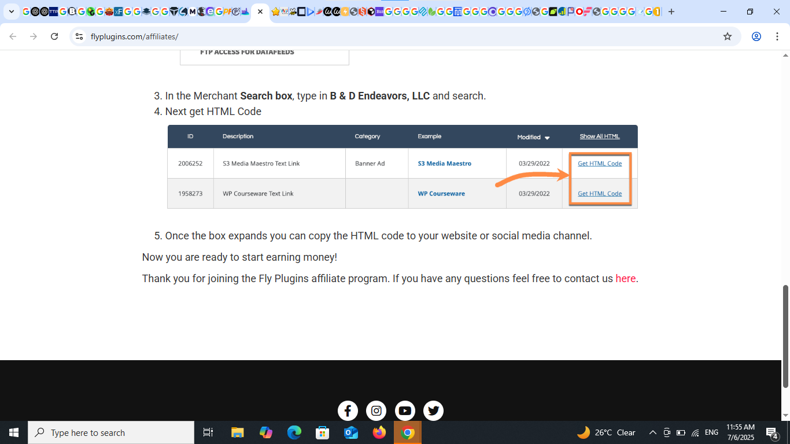Launch Copilot from the taskbar
The width and height of the screenshot is (790, 444).
(x=266, y=432)
